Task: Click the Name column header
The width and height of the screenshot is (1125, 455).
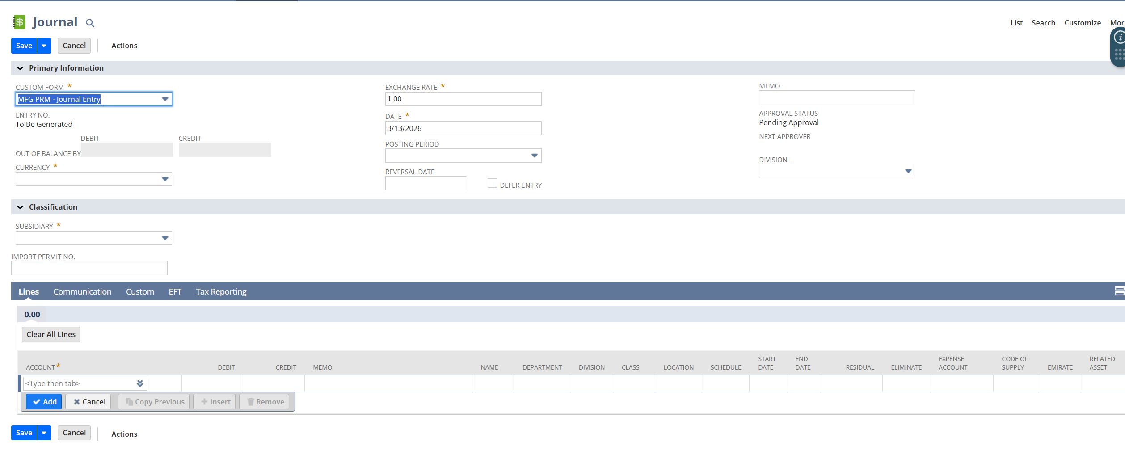Action: 489,367
